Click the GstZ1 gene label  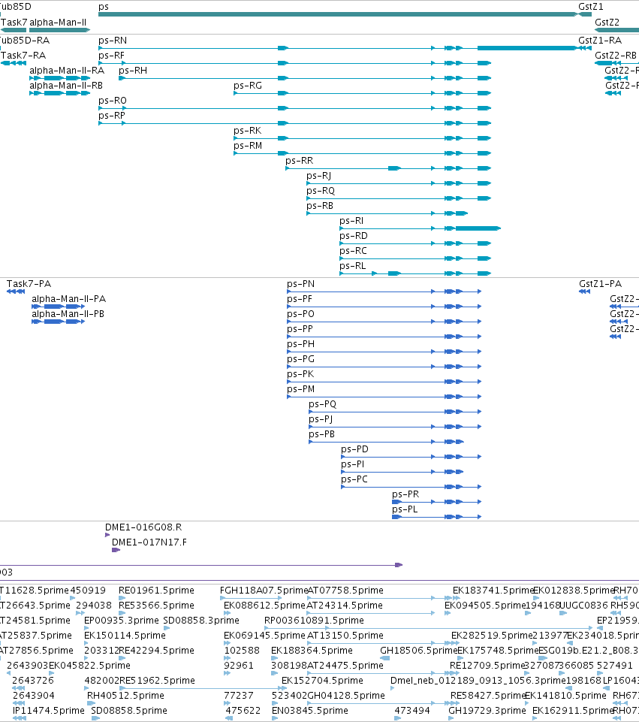pos(591,7)
